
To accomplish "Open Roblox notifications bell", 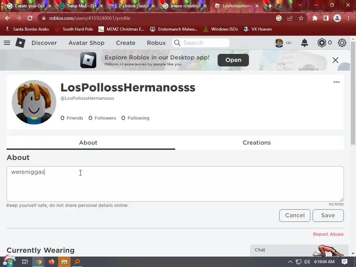I will [305, 43].
